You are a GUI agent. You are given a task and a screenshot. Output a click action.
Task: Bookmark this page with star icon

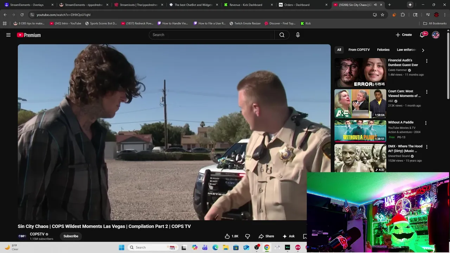382,15
